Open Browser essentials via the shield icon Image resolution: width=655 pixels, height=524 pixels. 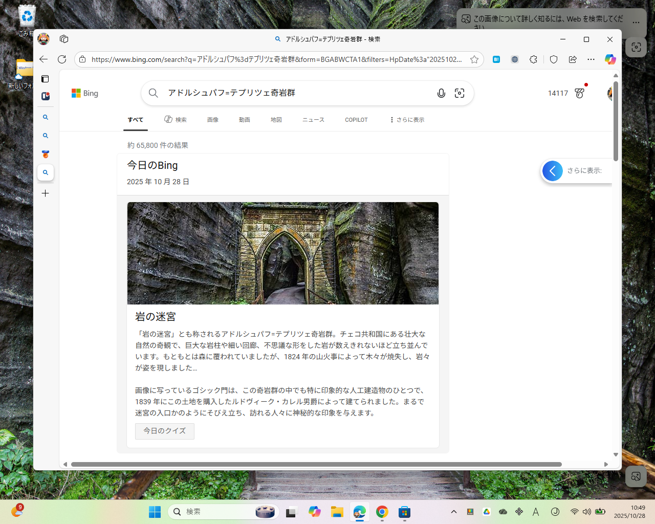pos(553,59)
